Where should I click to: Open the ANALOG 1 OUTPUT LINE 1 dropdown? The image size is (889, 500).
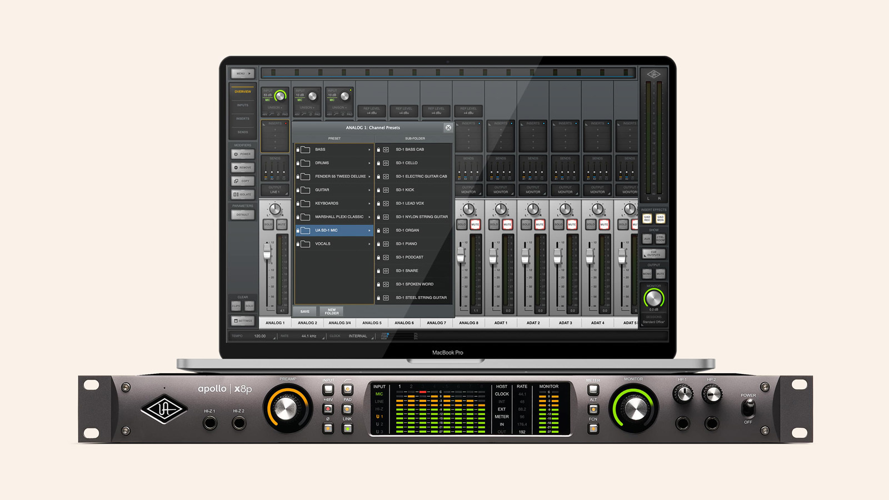point(275,190)
